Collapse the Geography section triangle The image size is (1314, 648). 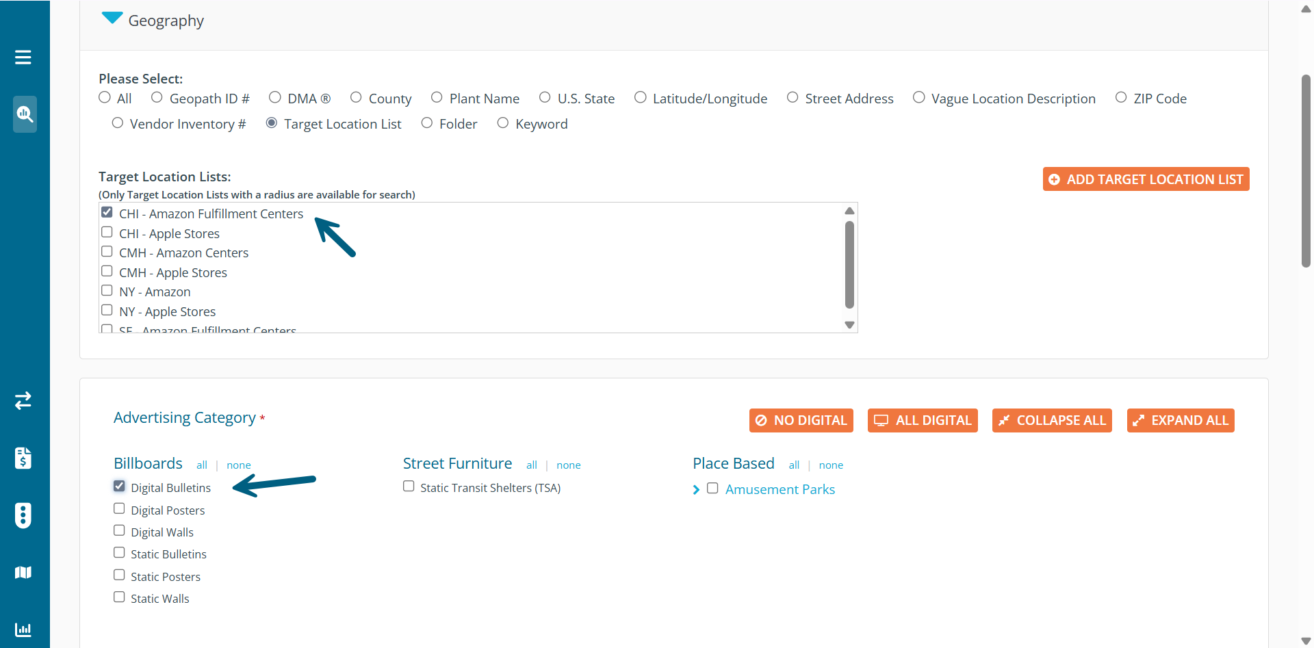coord(112,18)
